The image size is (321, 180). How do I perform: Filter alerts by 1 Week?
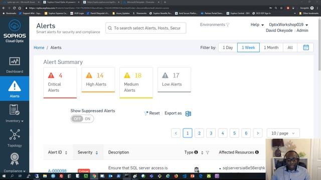pyautogui.click(x=248, y=47)
